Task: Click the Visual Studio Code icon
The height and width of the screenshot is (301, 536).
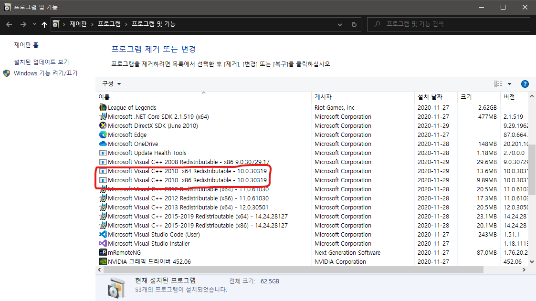Action: 103,234
